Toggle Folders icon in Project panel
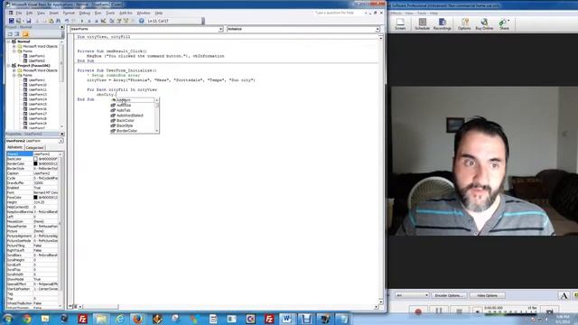This screenshot has height=325, width=578. point(25,34)
